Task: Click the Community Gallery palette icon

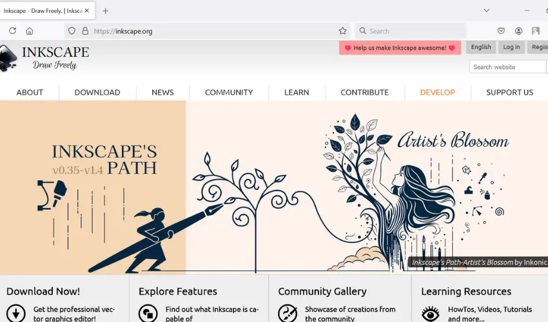Action: click(x=288, y=313)
